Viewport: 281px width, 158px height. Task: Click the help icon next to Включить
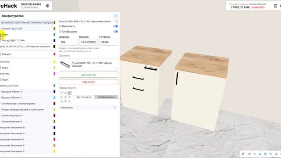(60, 26)
